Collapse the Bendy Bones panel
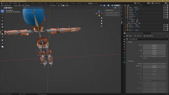The width and height of the screenshot is (169, 95). pyautogui.click(x=127, y=61)
